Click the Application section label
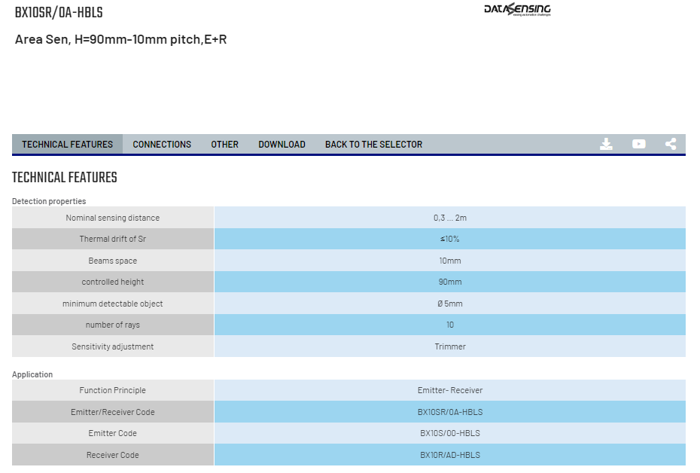 [32, 374]
